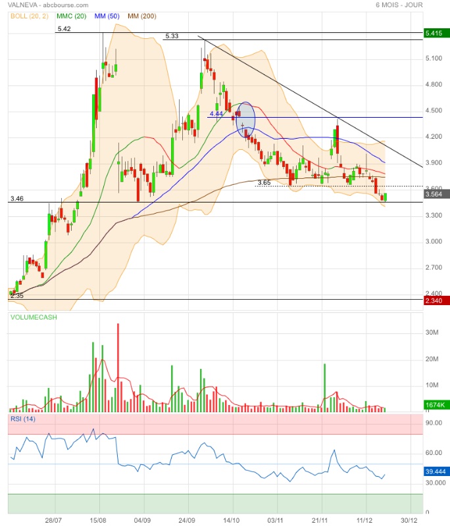Viewport: 450px width, 526px height.
Task: Click the 10M volume axis value
Action: [x=432, y=385]
